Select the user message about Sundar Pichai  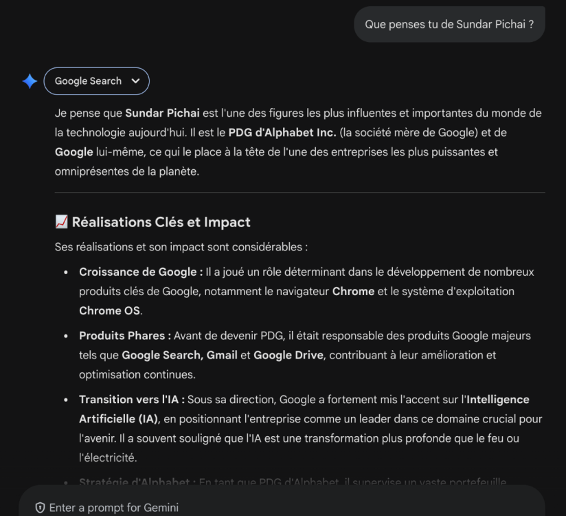(x=449, y=24)
